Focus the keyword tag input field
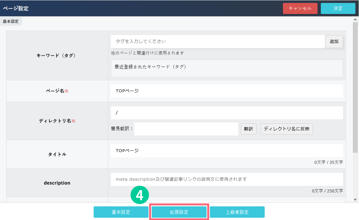Screen dimensions: 359x220 pos(218,42)
